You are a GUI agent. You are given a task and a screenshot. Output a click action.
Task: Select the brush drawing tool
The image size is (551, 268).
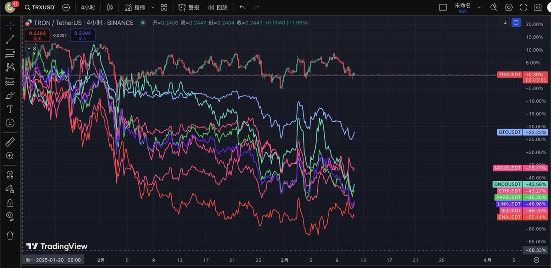(x=10, y=95)
